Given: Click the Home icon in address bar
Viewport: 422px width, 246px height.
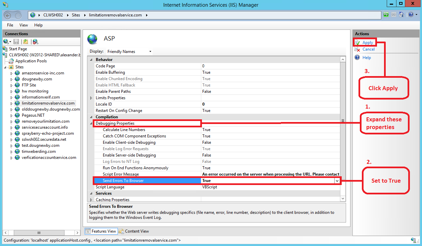Looking at the screenshot, I should 402,15.
